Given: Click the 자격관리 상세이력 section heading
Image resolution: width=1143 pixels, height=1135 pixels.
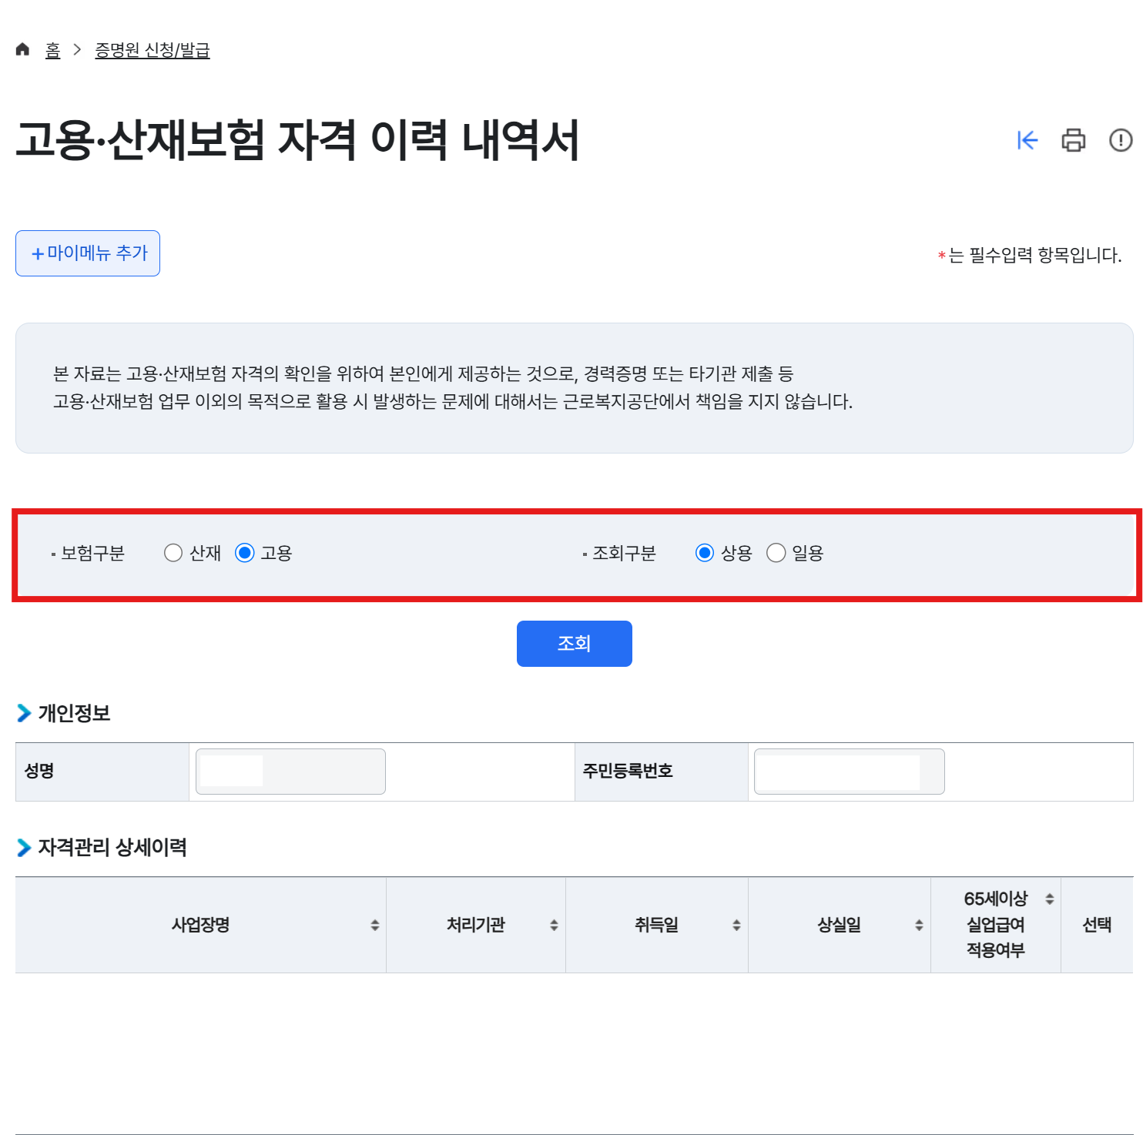Looking at the screenshot, I should tap(112, 847).
